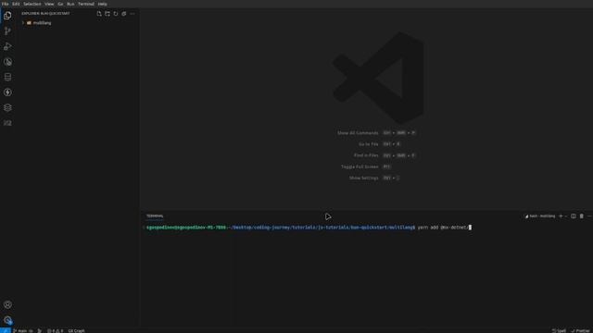Open the Run and Debug view

(x=7, y=46)
